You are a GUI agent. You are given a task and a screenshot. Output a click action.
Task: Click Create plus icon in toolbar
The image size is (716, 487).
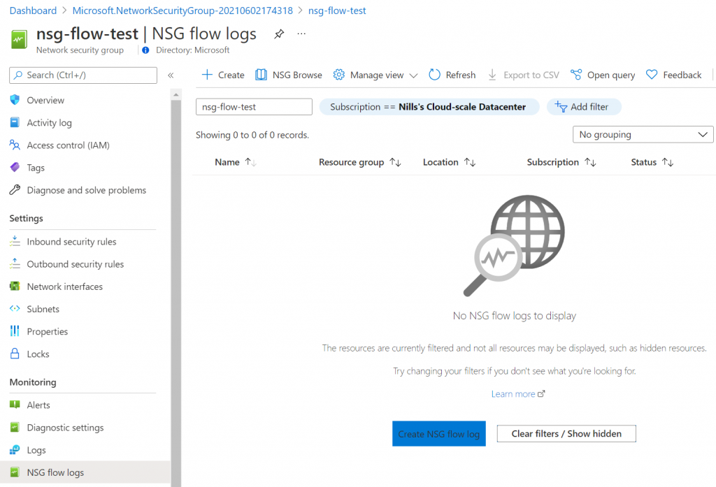point(207,75)
